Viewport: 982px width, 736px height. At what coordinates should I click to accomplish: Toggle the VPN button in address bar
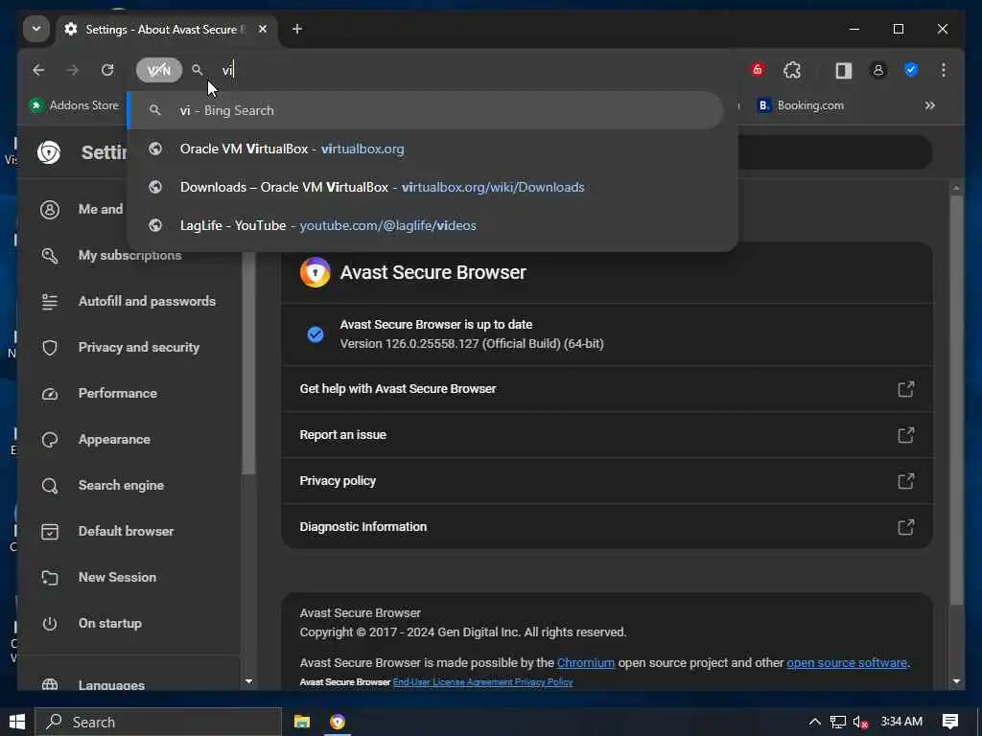(x=159, y=70)
